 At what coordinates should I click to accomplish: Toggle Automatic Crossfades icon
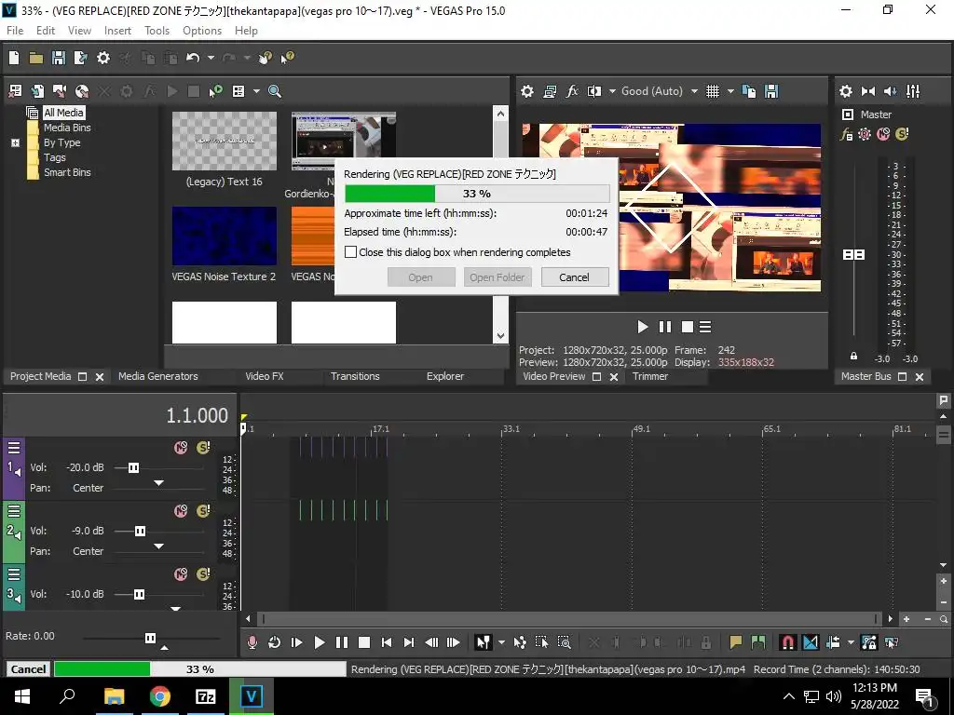click(x=811, y=642)
